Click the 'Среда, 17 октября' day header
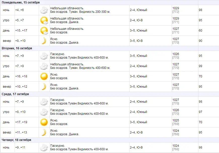The image size is (219, 153). click(x=15, y=94)
